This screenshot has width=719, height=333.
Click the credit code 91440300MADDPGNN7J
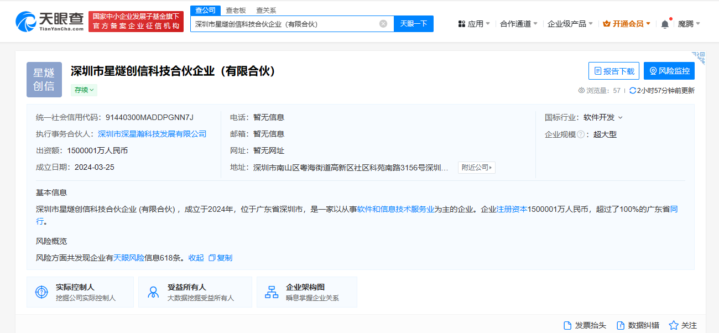click(149, 117)
